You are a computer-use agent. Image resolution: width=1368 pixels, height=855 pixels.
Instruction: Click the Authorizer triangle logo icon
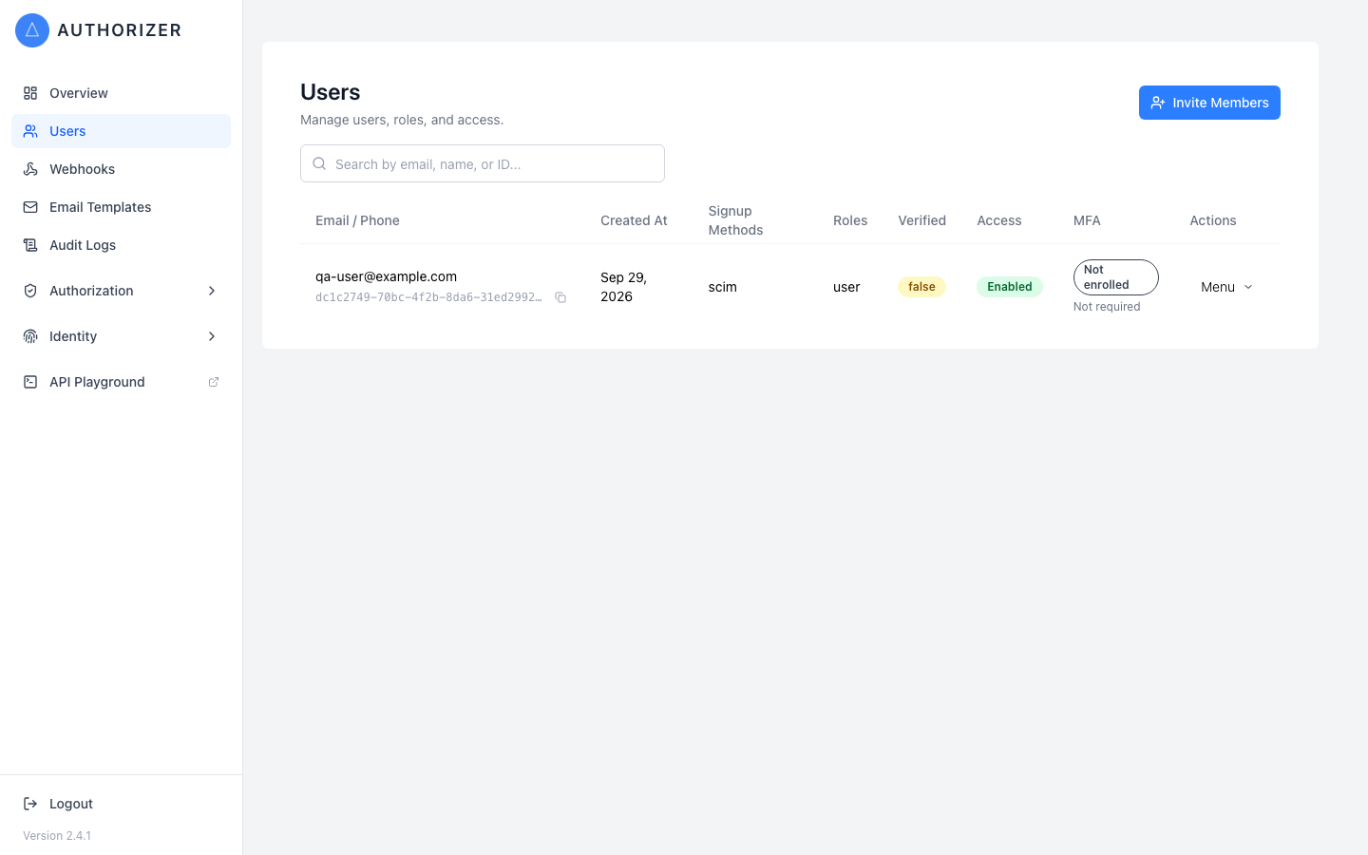pos(32,30)
